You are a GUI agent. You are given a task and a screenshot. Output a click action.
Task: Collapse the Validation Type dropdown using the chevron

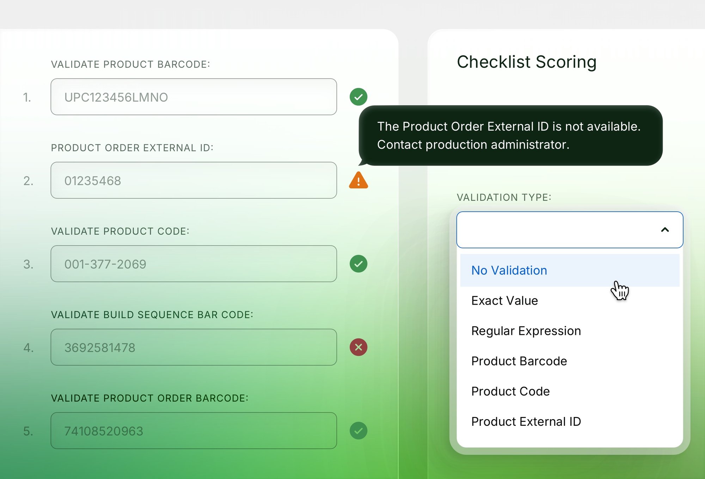coord(665,230)
